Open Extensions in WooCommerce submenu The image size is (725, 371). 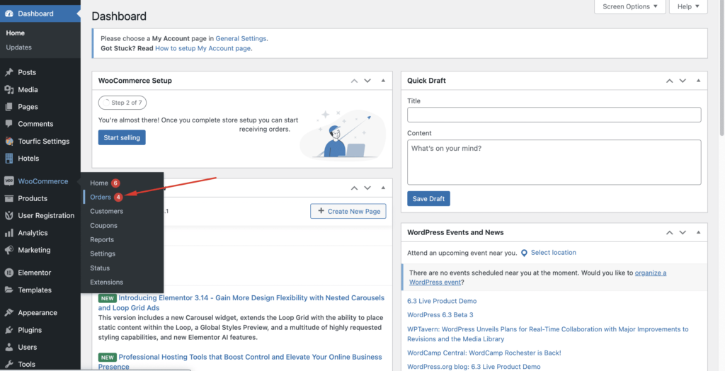tap(107, 282)
